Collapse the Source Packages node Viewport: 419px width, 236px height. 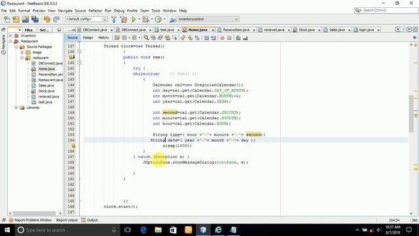tap(16, 47)
